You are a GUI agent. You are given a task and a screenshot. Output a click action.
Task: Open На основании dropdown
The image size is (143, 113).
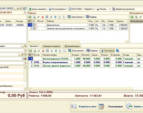(58, 9)
